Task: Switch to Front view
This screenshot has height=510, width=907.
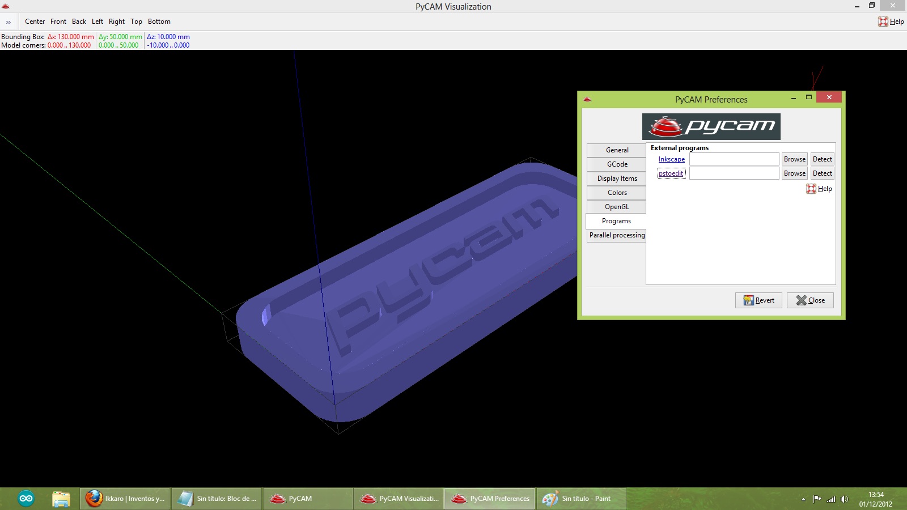Action: [x=58, y=22]
